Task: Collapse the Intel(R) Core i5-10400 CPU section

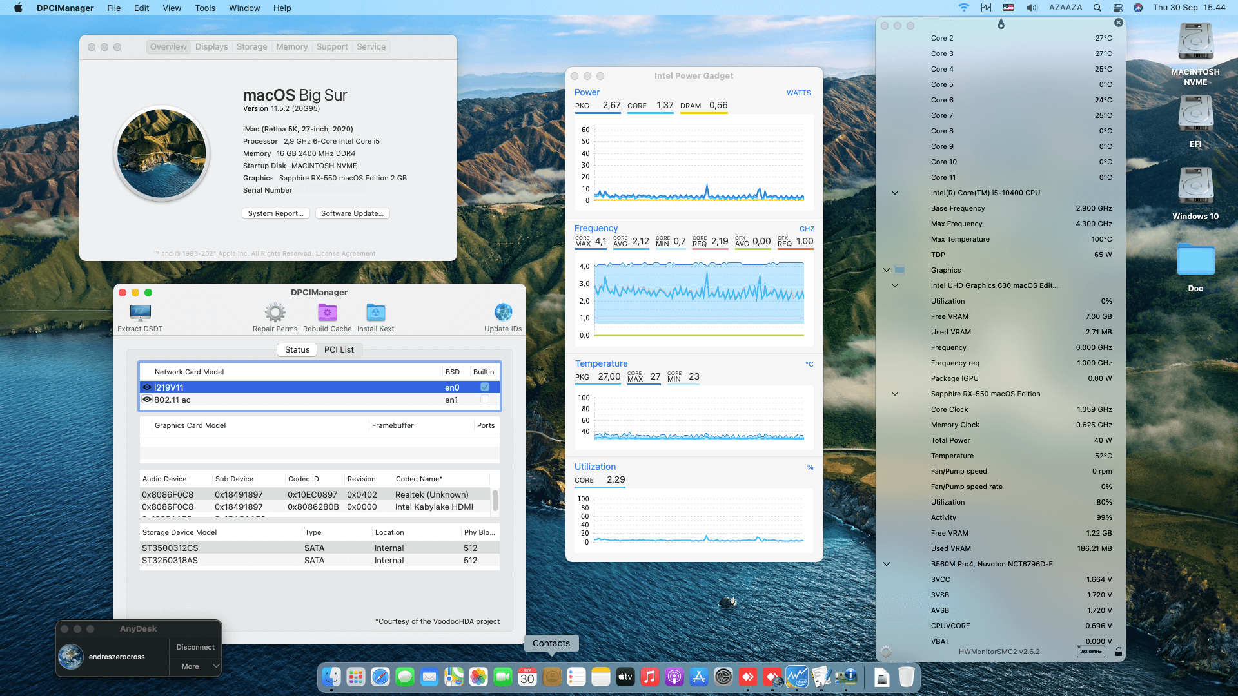Action: coord(895,193)
